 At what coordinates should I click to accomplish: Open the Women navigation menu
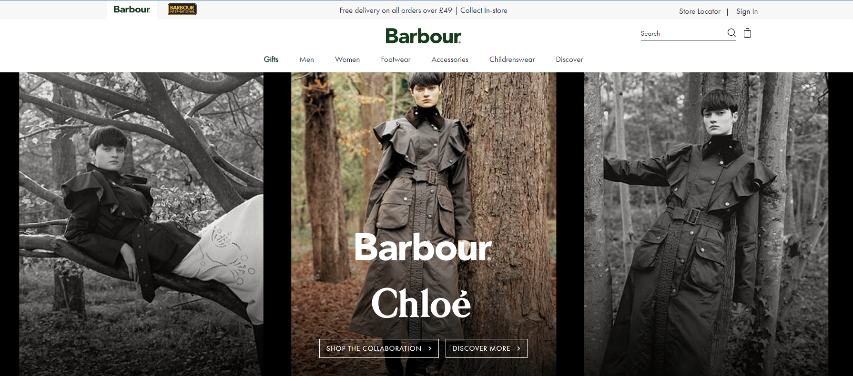coord(347,59)
